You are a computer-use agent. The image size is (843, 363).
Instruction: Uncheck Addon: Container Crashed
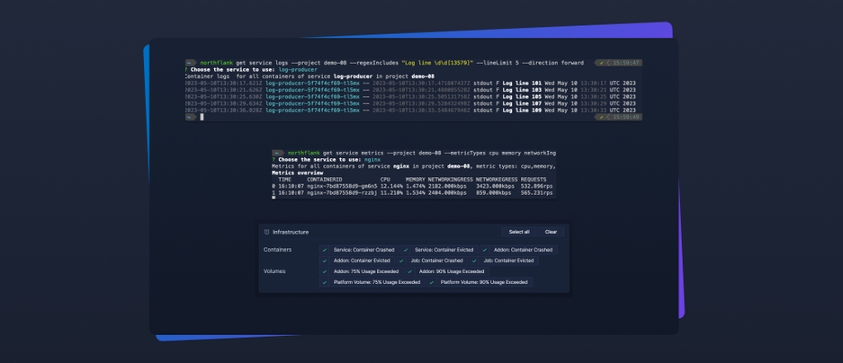click(484, 250)
